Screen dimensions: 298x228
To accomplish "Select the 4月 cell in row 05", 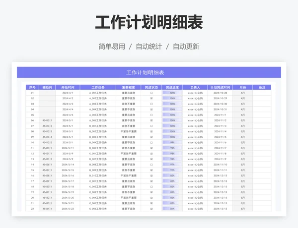I will coord(243,115).
